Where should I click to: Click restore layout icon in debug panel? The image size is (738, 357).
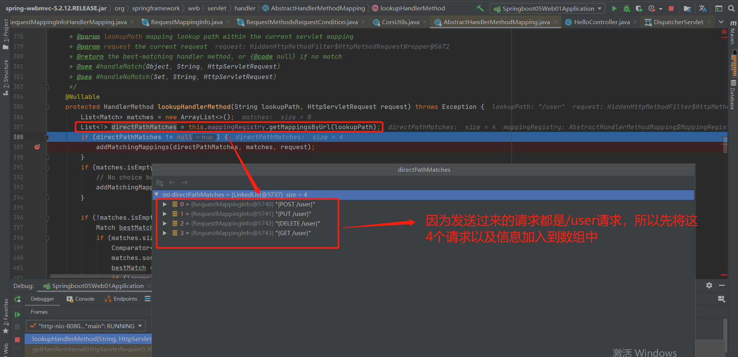click(721, 299)
